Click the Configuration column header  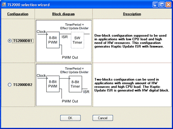pos(18,14)
